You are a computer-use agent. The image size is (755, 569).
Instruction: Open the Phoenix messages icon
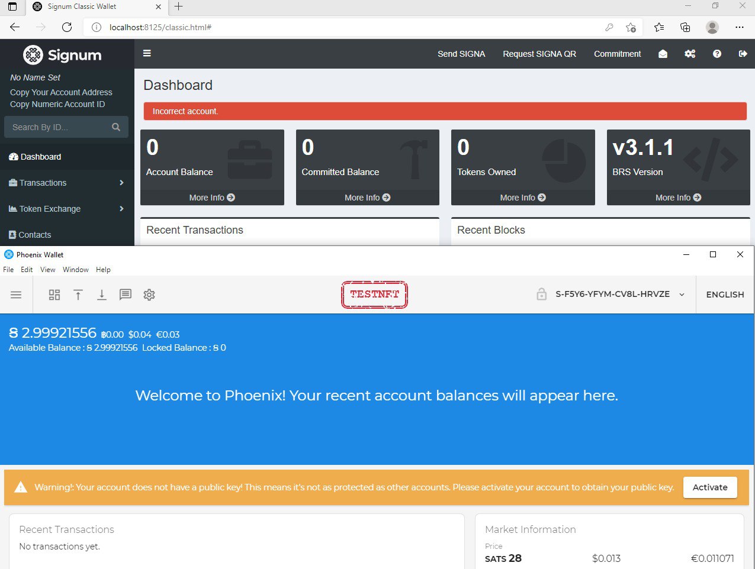(126, 295)
